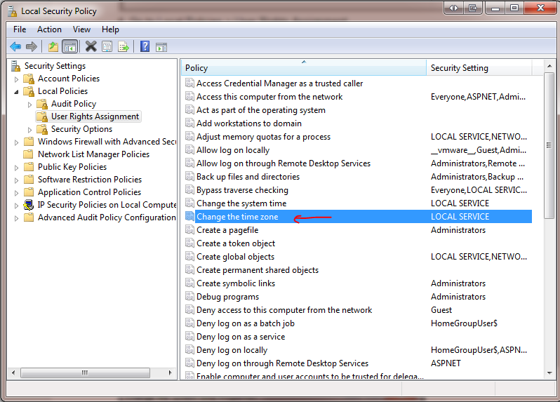Select 'Deny log on as a batch job'

(246, 323)
